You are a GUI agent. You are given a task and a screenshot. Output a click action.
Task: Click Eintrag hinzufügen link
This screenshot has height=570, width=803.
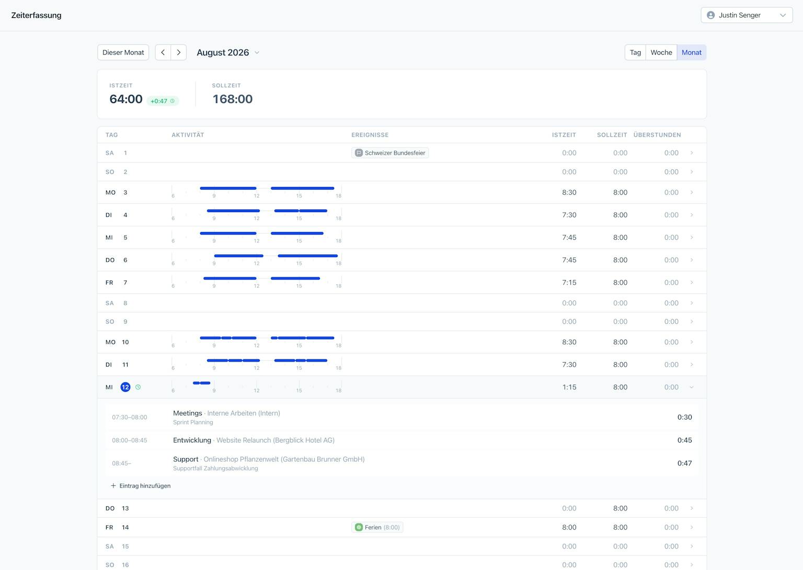click(x=141, y=486)
